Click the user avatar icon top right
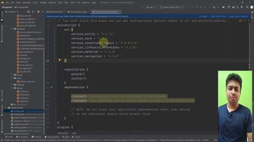 coord(252,7)
